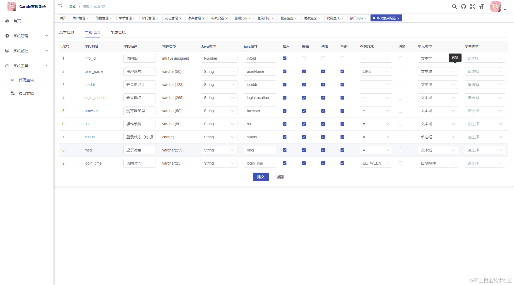
Task: Open 代码生成 in the sidebar
Action: tap(26, 80)
